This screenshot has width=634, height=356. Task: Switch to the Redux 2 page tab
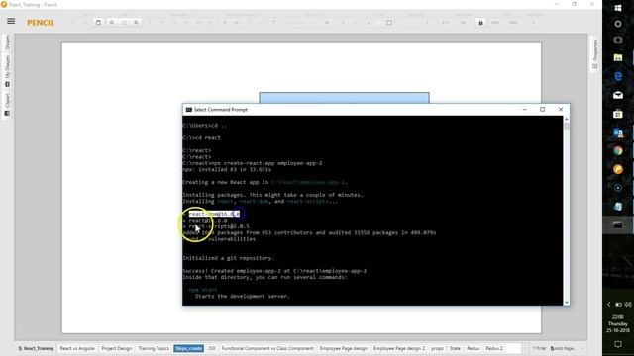pyautogui.click(x=494, y=348)
